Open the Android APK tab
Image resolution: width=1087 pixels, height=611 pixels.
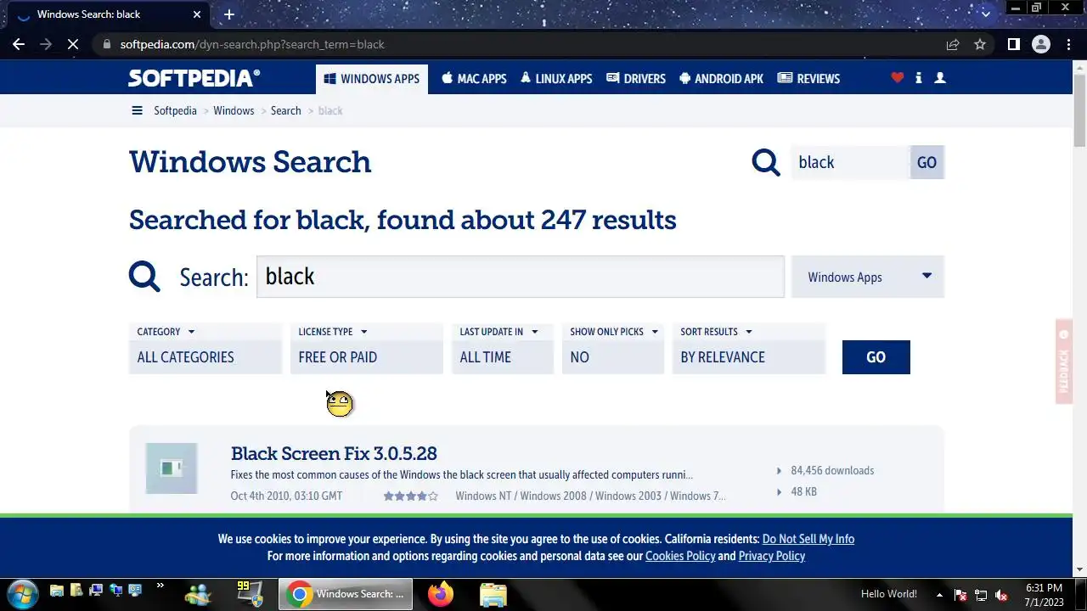tap(721, 78)
